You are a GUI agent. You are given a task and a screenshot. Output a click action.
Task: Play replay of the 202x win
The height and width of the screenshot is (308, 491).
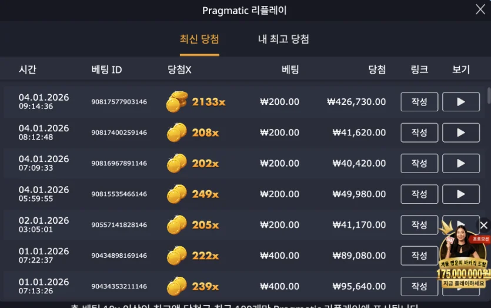coord(460,163)
